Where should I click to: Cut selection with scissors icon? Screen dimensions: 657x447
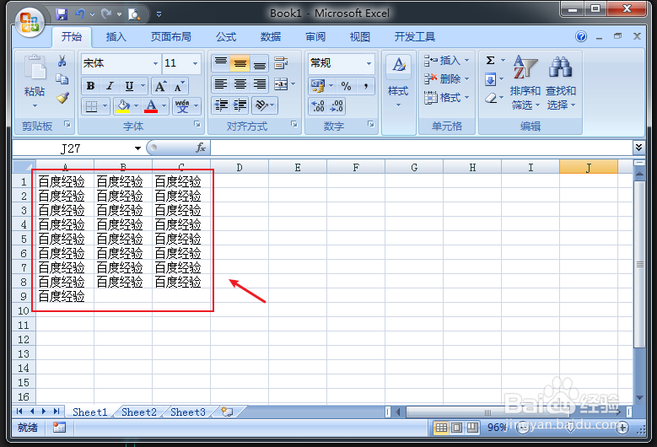tap(62, 62)
